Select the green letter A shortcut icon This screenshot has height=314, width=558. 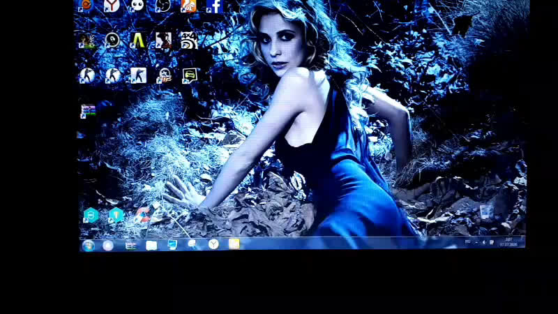[137, 40]
